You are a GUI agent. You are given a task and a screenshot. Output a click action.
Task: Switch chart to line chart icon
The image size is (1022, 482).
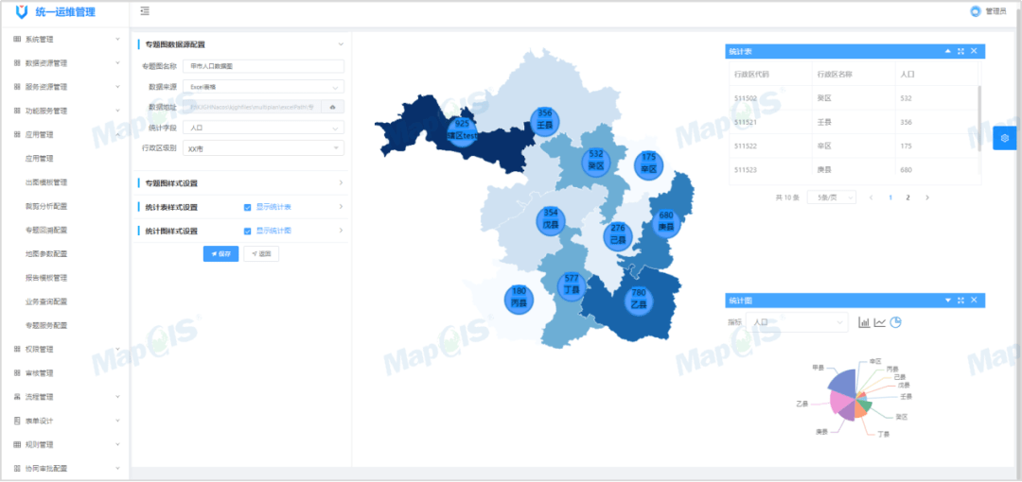pyautogui.click(x=879, y=322)
